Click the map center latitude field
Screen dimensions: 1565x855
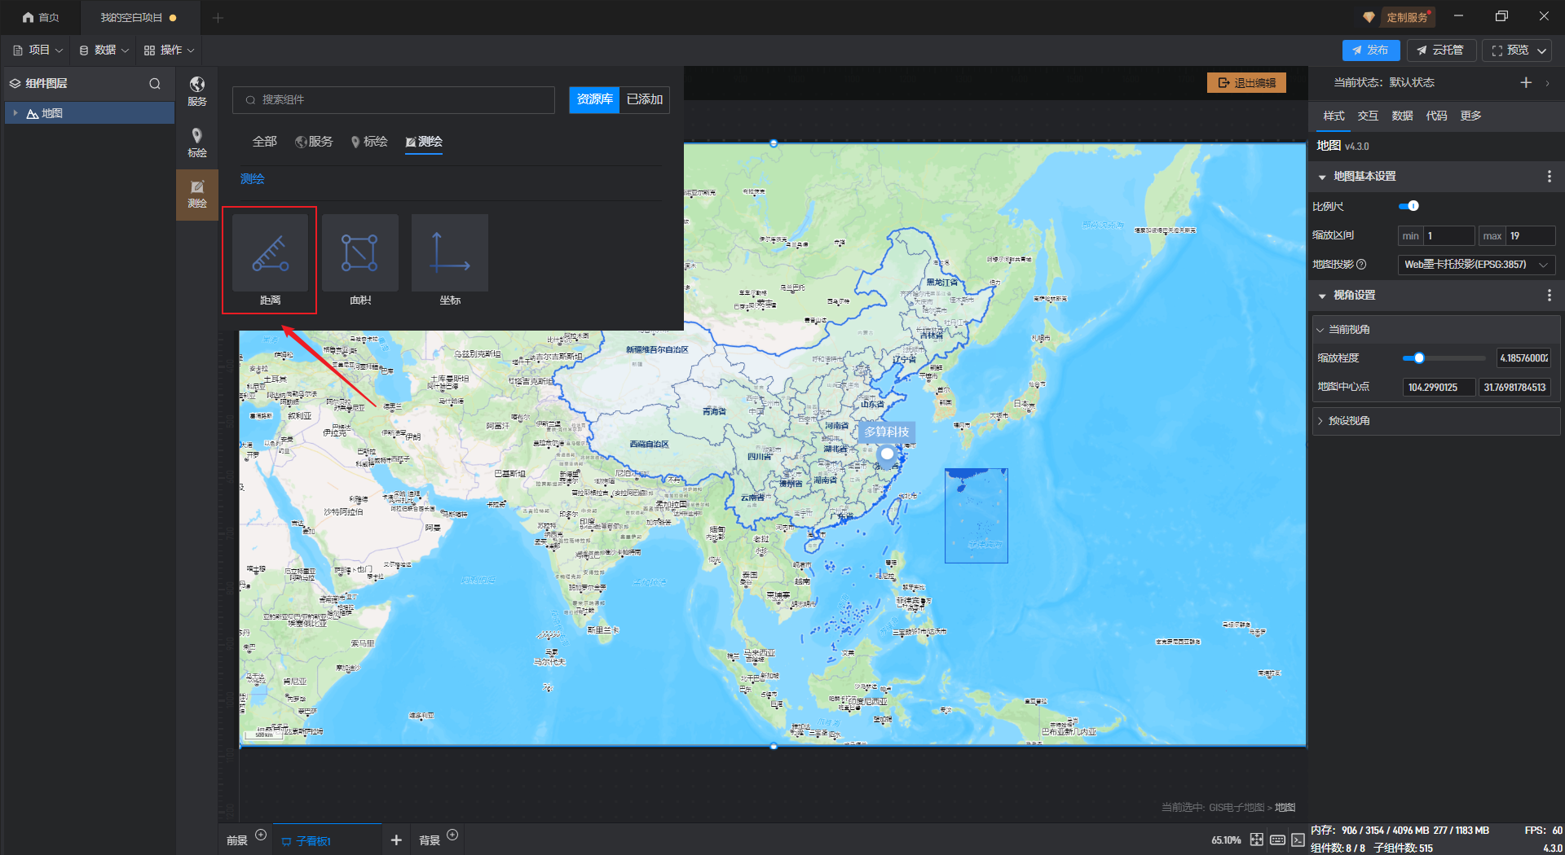(x=1514, y=388)
